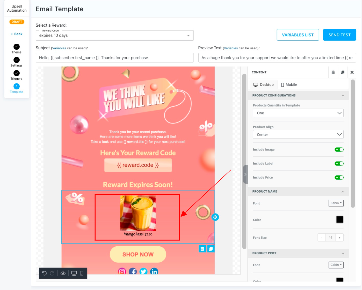Duplicate product block with blue copy icon
Screen dimensions: 362x290
(211, 249)
